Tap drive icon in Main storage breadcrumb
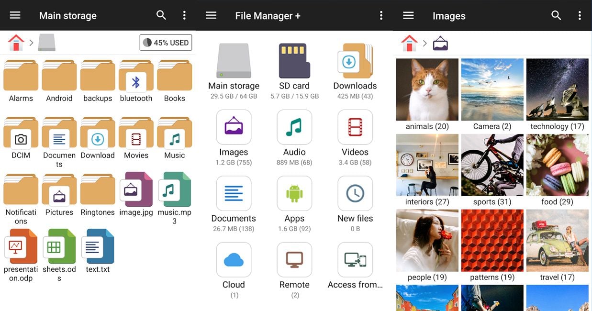This screenshot has height=311, width=592. (x=46, y=43)
